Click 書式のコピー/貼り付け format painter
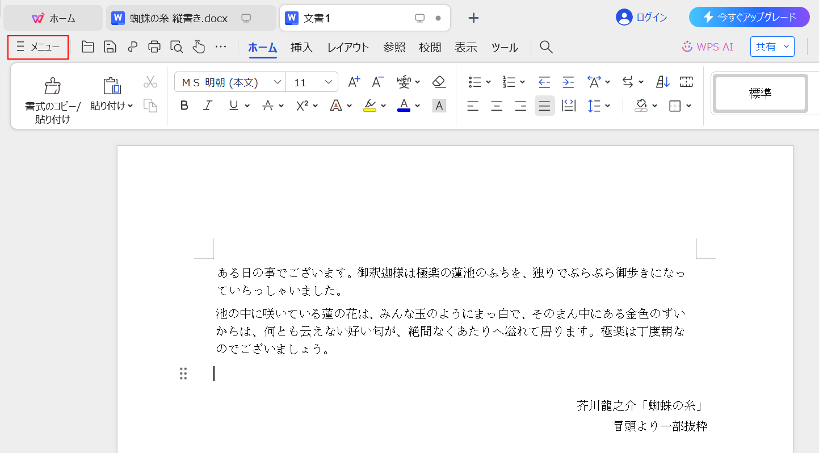Viewport: 819px width, 453px height. (x=53, y=100)
